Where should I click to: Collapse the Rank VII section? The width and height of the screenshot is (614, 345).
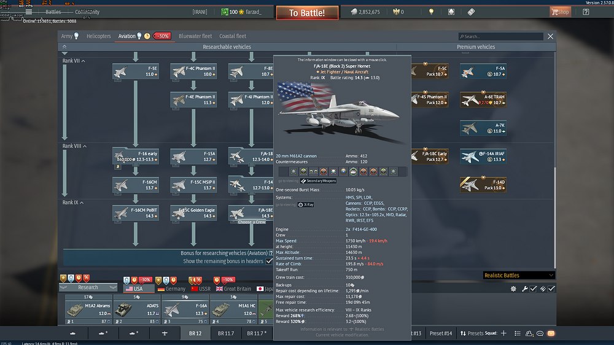[x=74, y=61]
